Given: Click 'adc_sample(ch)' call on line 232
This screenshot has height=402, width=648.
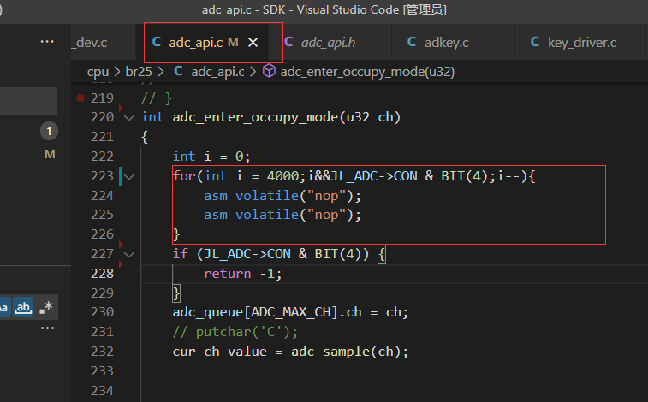Looking at the screenshot, I should coord(345,352).
